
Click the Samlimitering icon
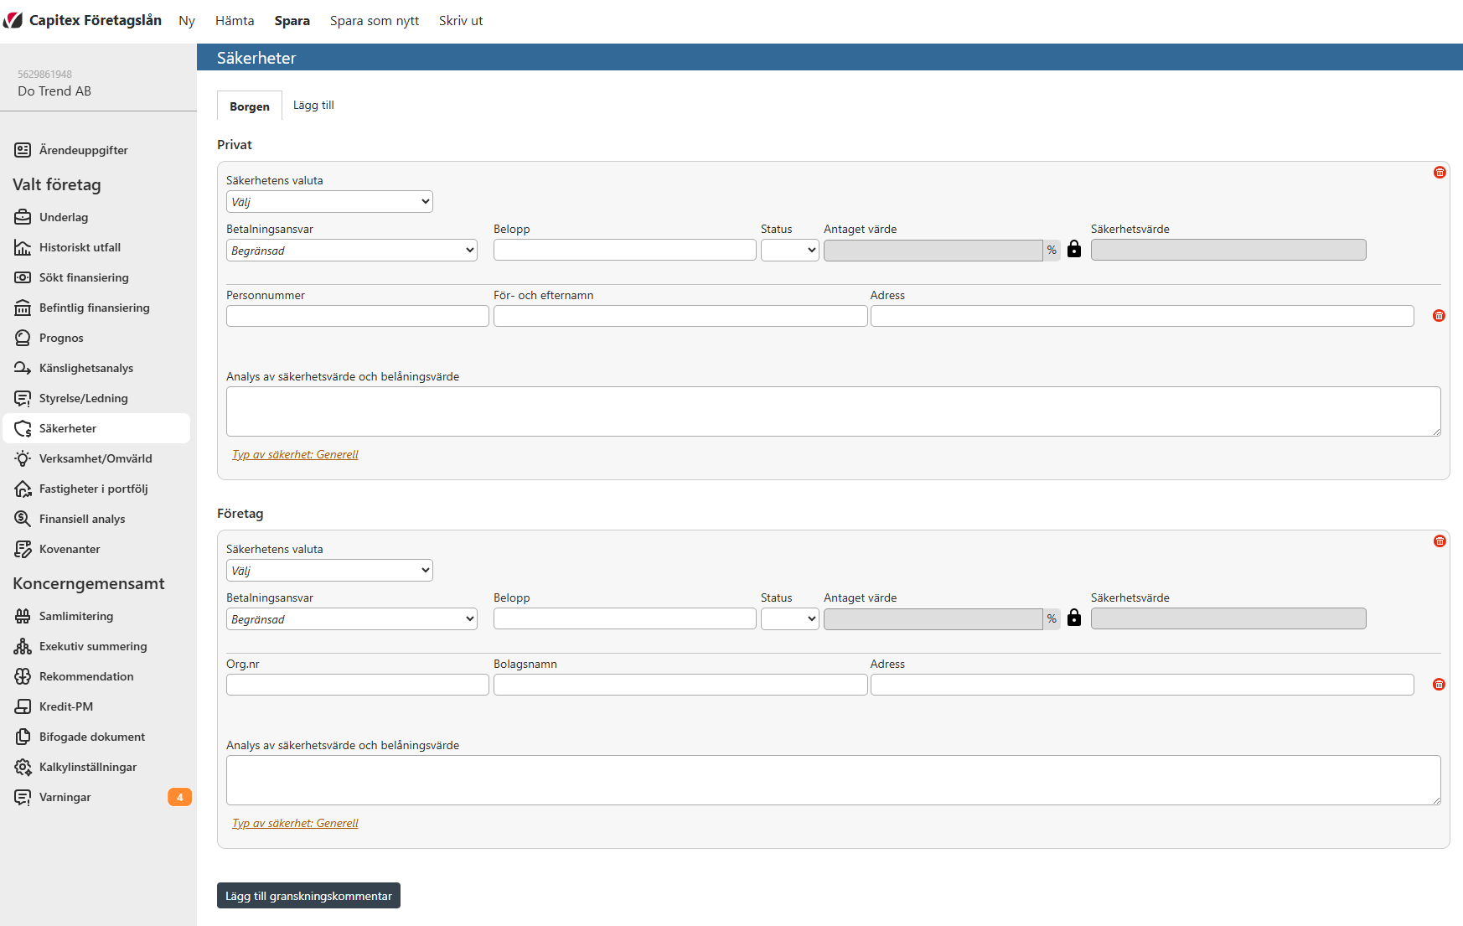23,616
